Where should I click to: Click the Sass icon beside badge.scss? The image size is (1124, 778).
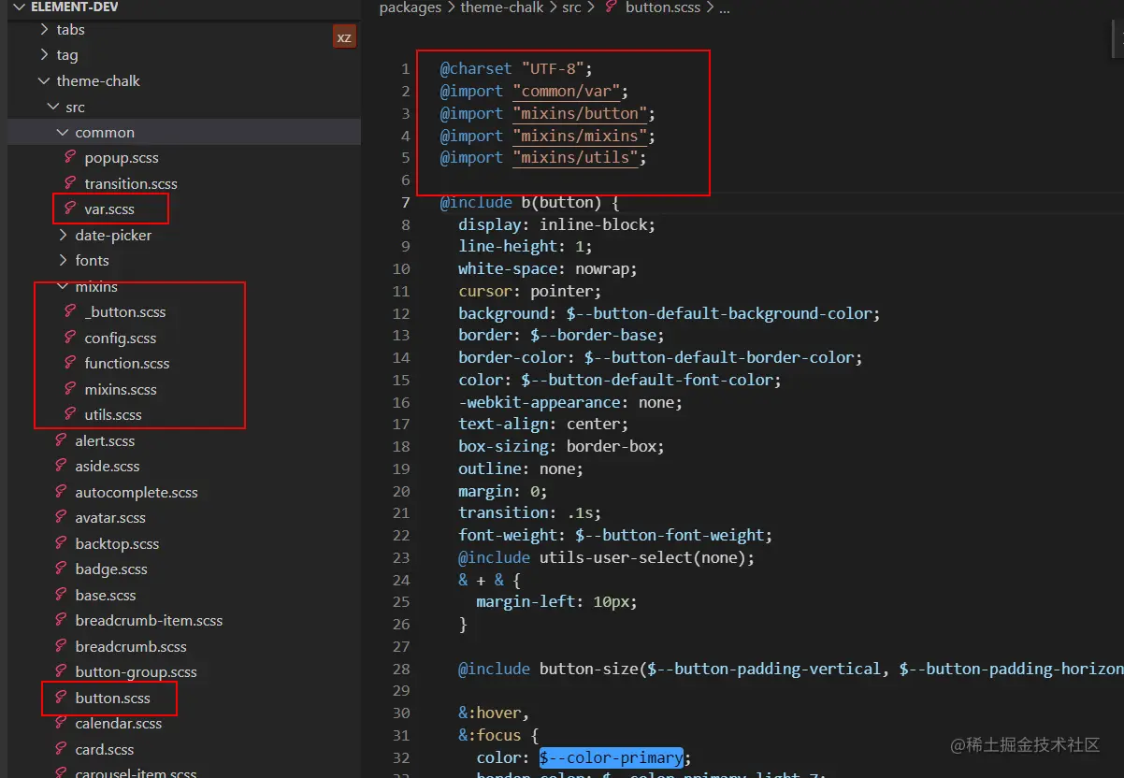[61, 569]
